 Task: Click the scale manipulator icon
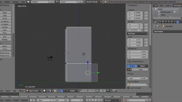click(x=67, y=91)
